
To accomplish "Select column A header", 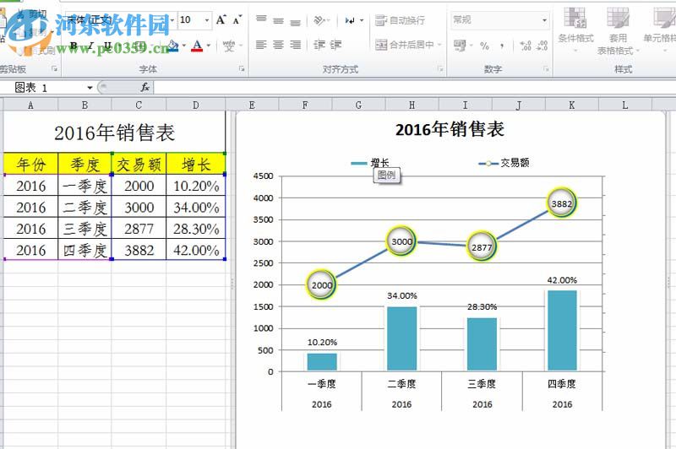I will point(30,105).
